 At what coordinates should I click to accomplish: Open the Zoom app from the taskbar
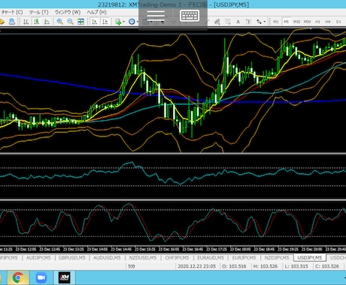click(x=41, y=277)
